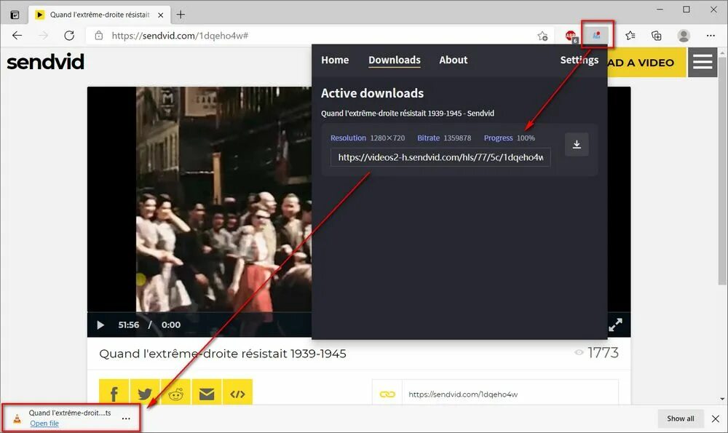The width and height of the screenshot is (728, 433).
Task: Click the Bitrate 1359878 value
Action: (457, 138)
